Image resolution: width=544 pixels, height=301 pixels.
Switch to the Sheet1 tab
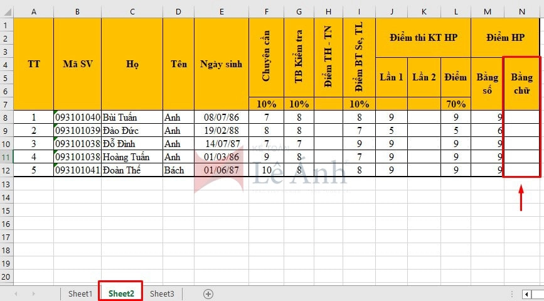coord(80,293)
